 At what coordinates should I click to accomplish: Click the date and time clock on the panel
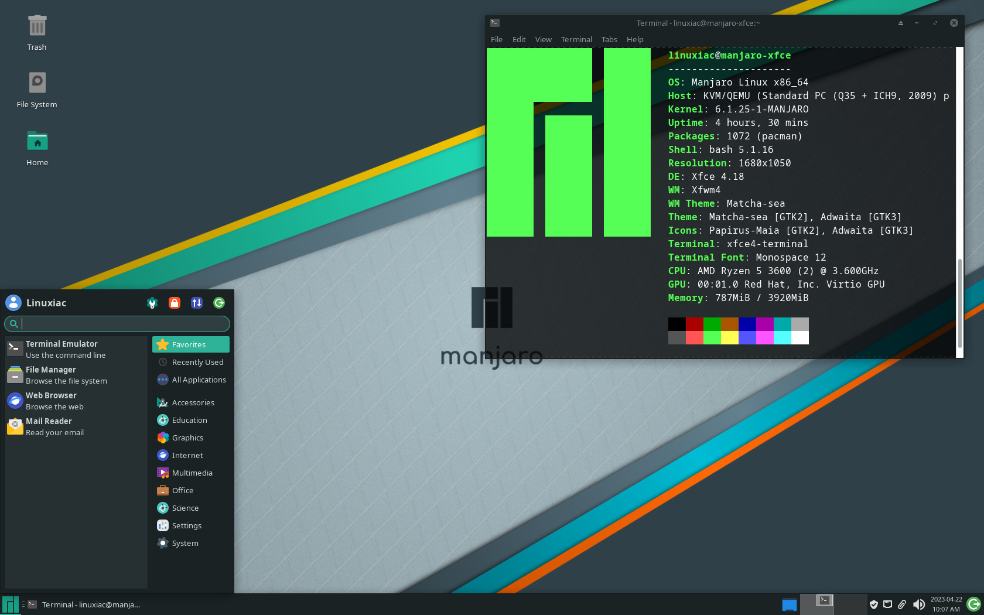click(x=946, y=604)
